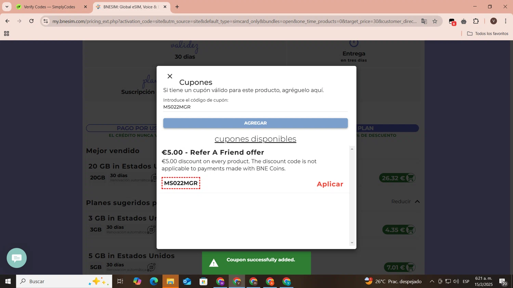The height and width of the screenshot is (288, 513).
Task: Close the Verify Codes — SimplyCodes tab
Action: point(85,7)
